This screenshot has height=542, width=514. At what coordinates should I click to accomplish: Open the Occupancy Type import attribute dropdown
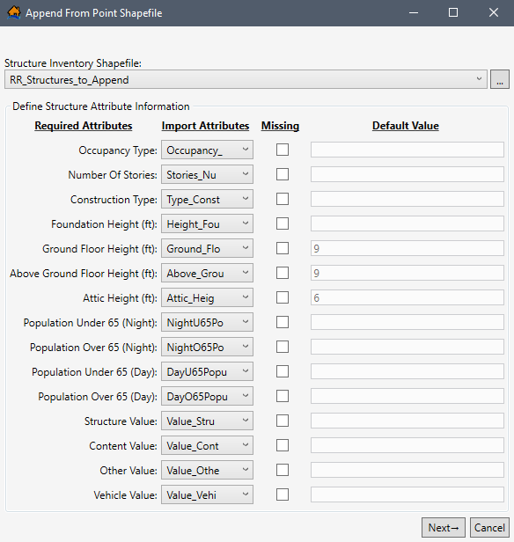(x=207, y=150)
